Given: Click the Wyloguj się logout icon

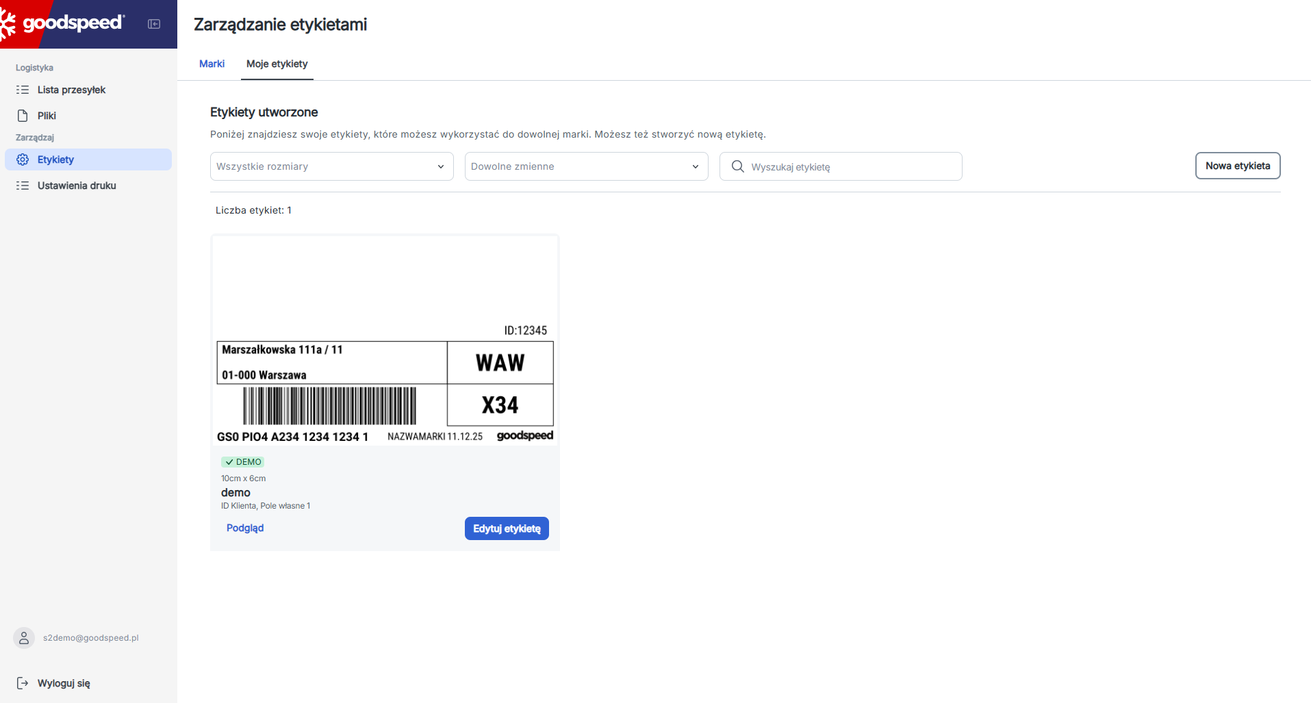Looking at the screenshot, I should [23, 683].
